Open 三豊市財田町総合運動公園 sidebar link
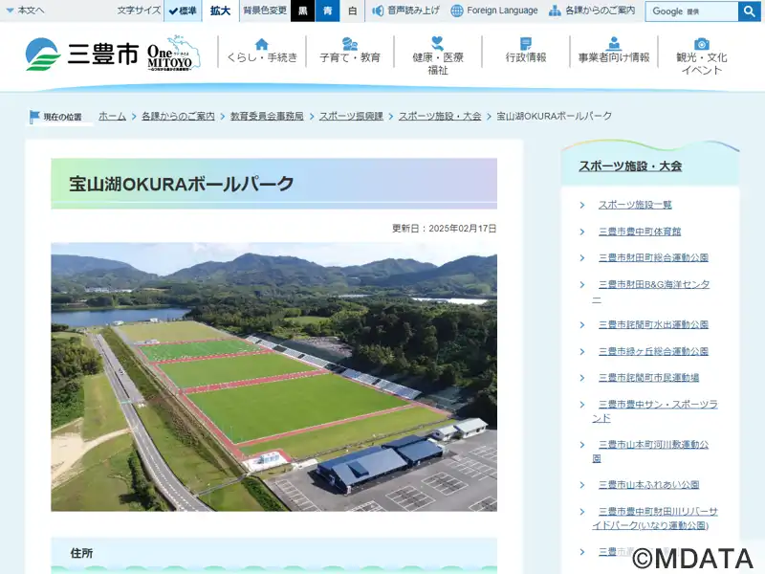This screenshot has width=765, height=574. (x=653, y=257)
